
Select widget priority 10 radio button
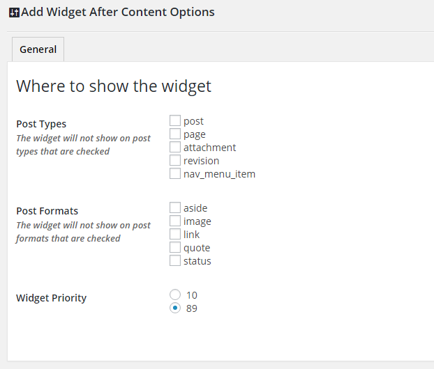point(175,295)
